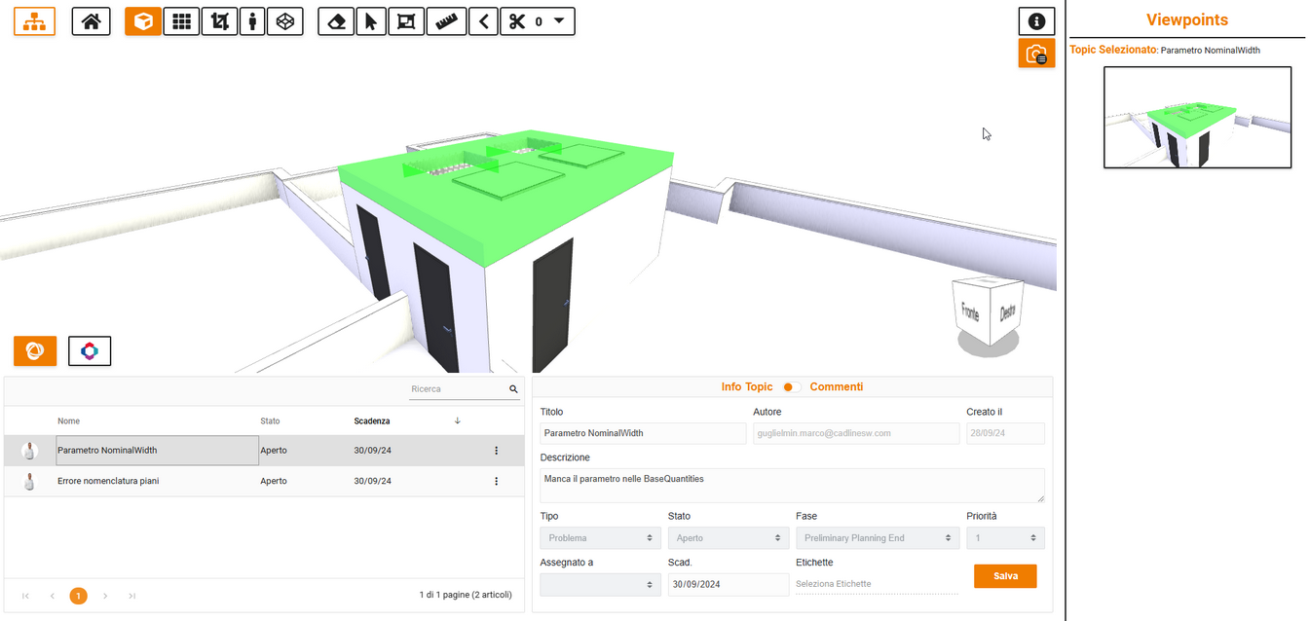
Task: Activate the area selection box tool
Action: (405, 21)
